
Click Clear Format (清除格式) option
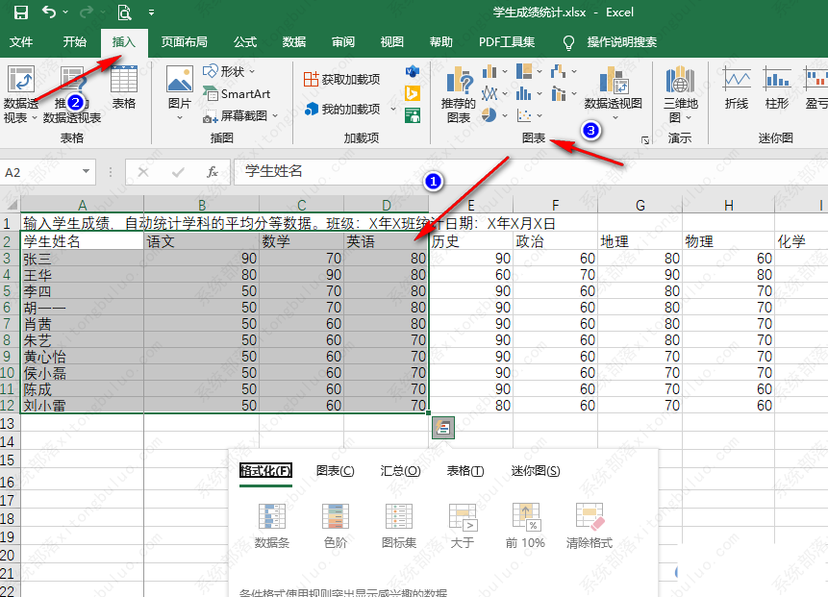[x=590, y=526]
